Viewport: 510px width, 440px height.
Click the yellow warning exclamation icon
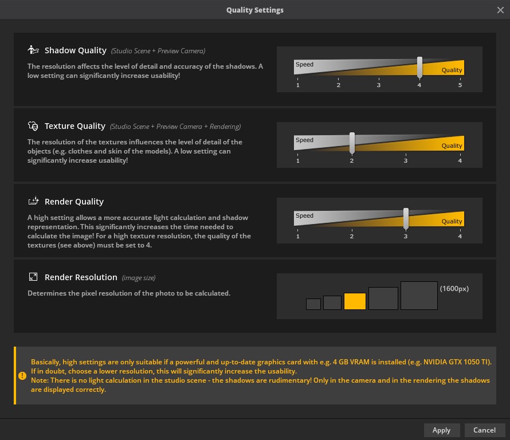[22, 376]
